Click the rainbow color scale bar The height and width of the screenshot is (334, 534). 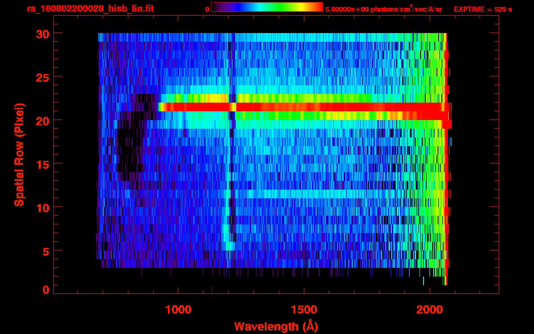click(267, 7)
